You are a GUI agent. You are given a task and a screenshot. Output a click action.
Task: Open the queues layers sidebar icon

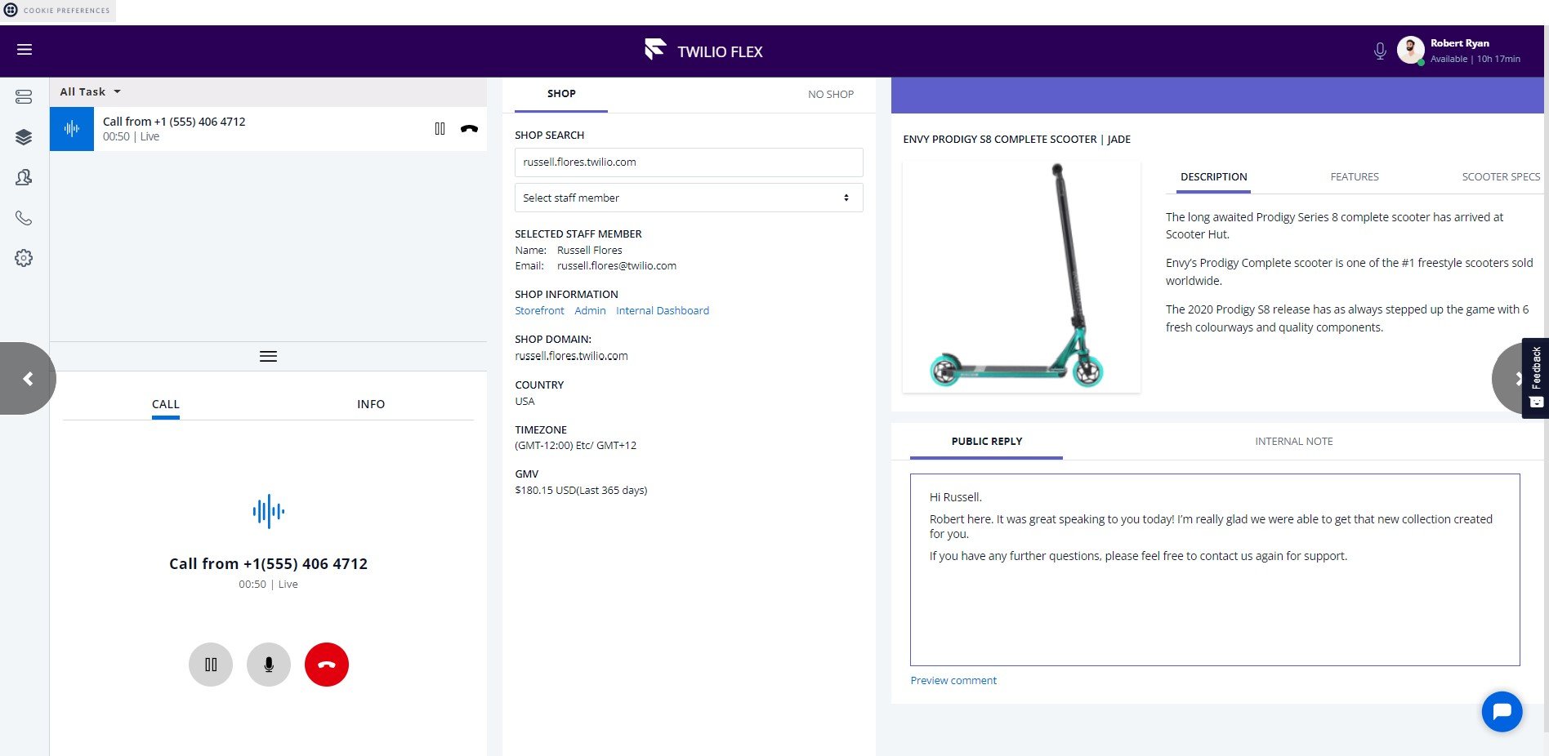(24, 137)
